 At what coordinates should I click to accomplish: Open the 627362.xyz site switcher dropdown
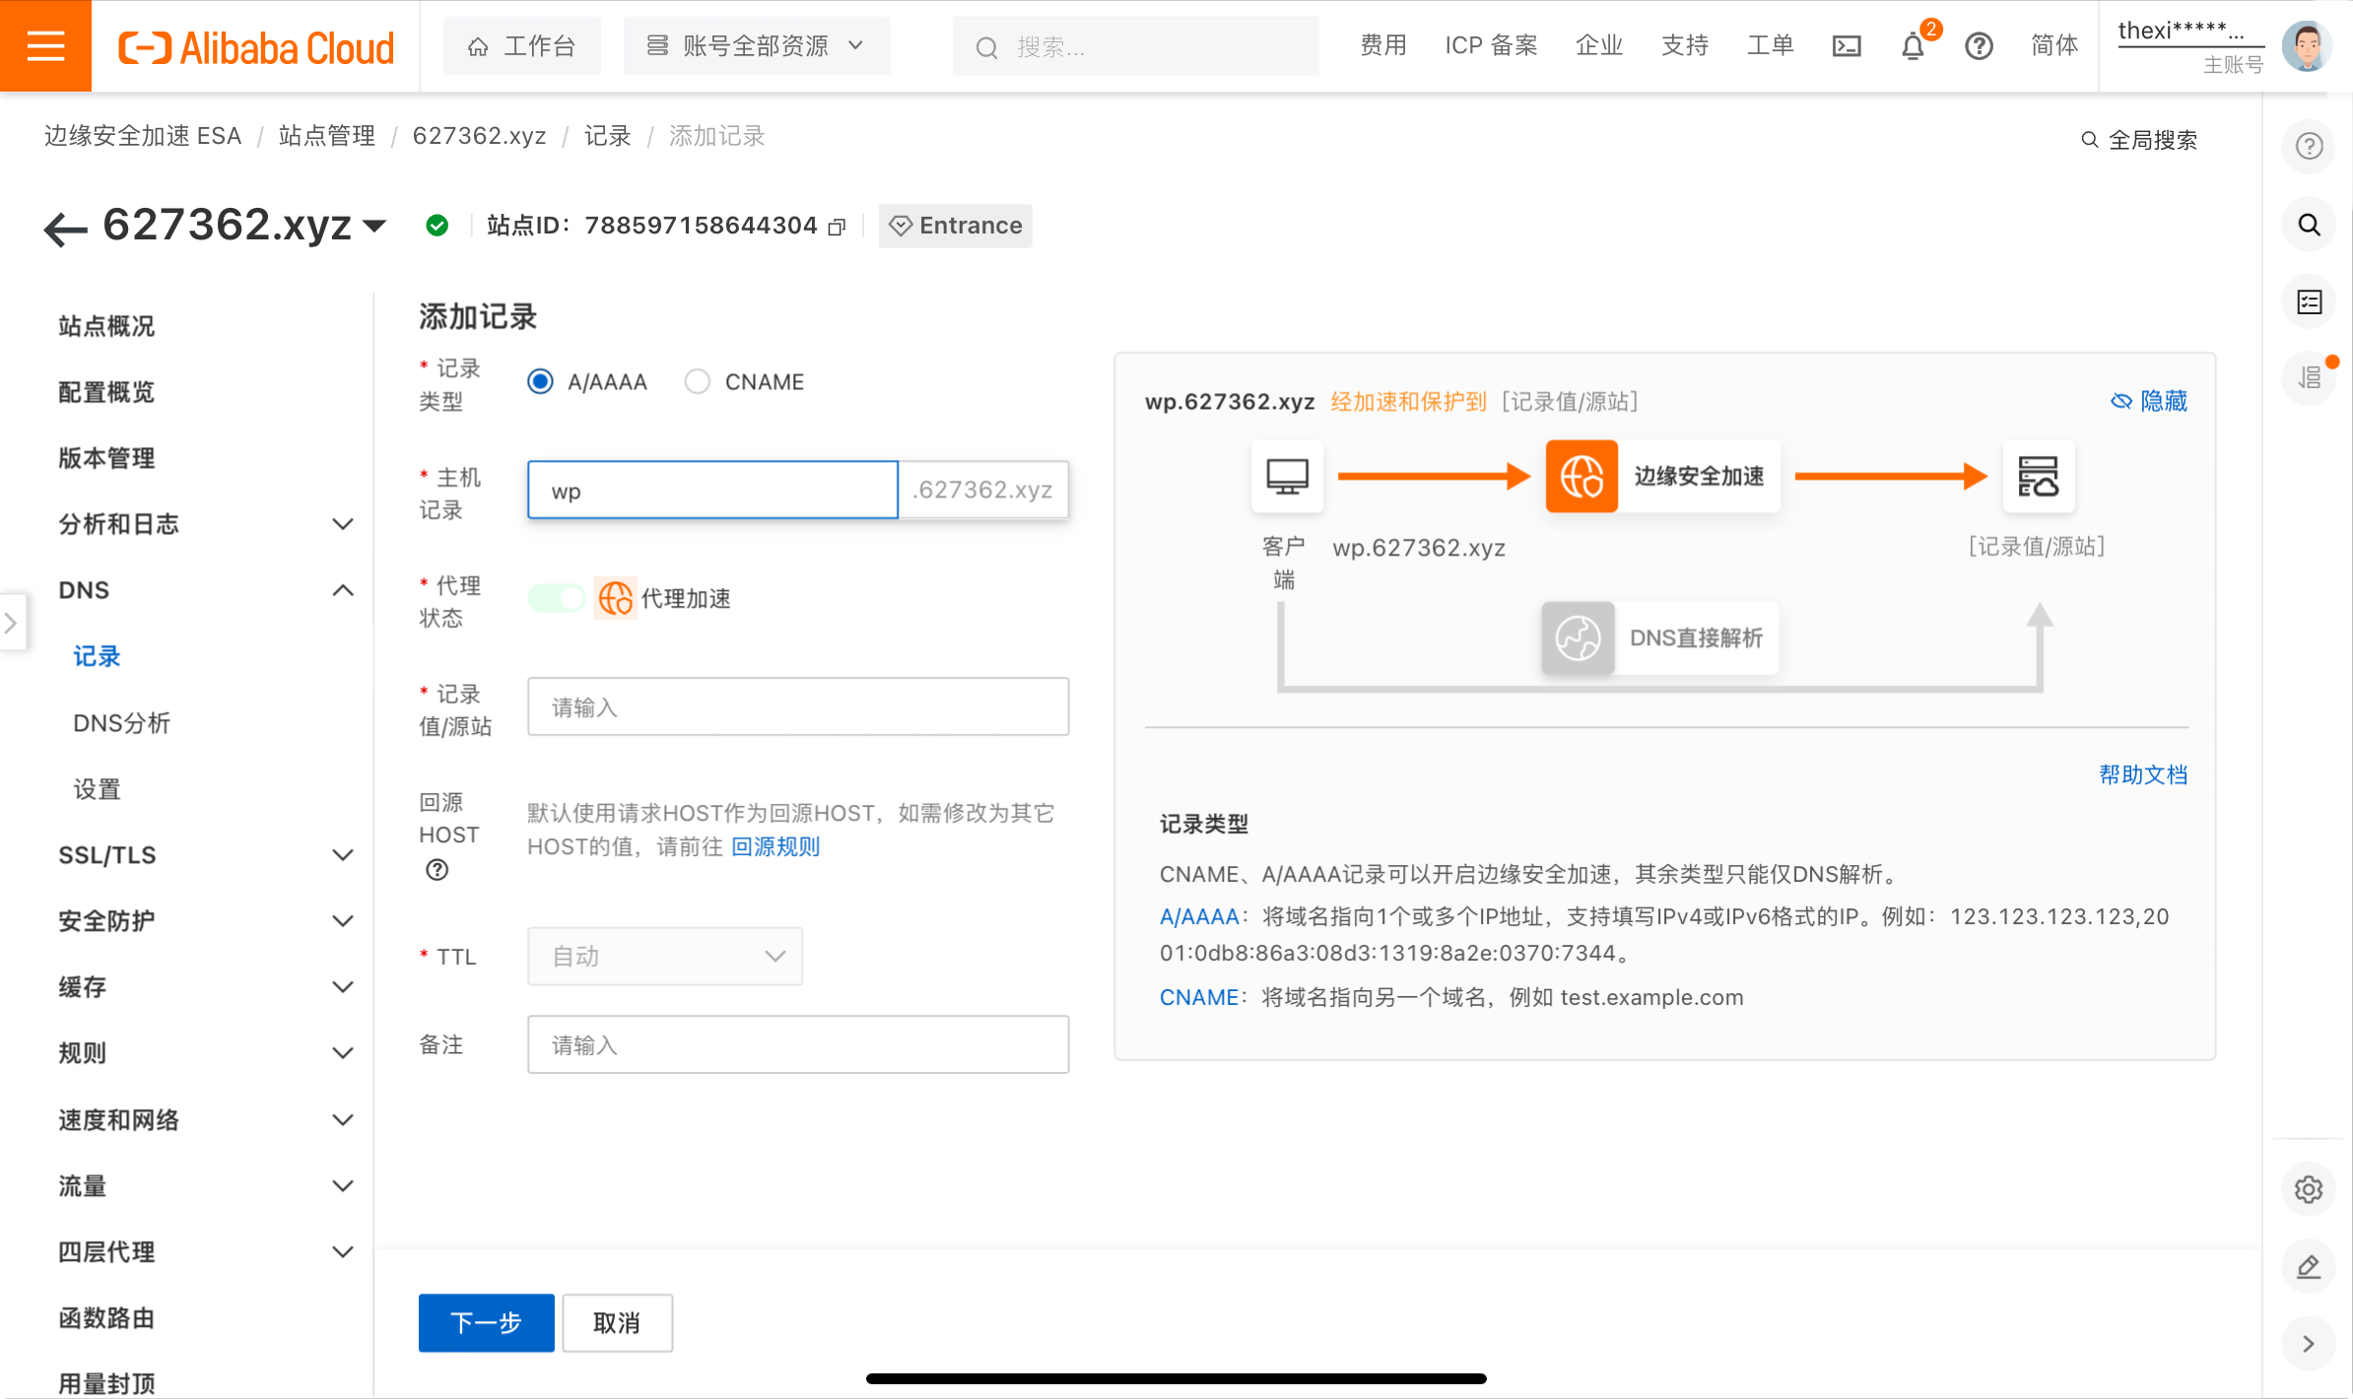[x=374, y=226]
